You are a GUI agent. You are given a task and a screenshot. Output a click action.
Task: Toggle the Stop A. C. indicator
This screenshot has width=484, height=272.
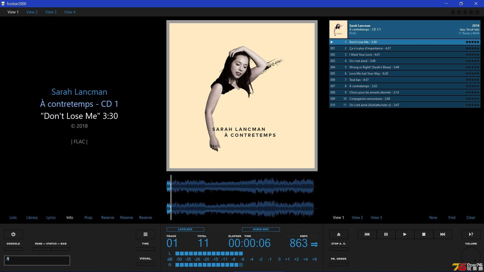[x=339, y=249]
